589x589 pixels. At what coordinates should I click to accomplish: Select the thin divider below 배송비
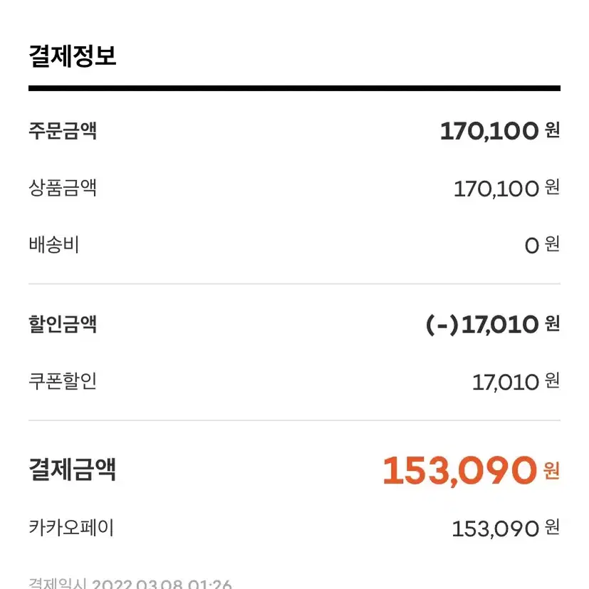[295, 283]
